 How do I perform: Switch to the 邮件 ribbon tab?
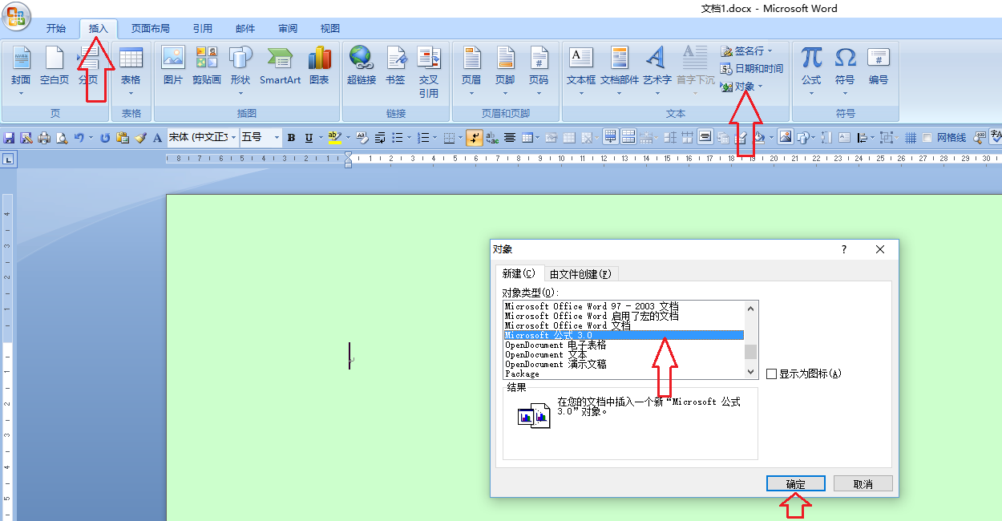click(x=245, y=29)
